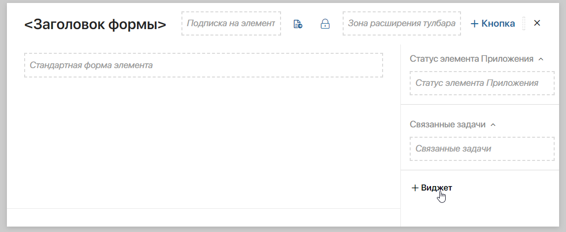Viewport: 566px width, 232px height.
Task: Click the <Заголовок формы> title
Action: 95,24
